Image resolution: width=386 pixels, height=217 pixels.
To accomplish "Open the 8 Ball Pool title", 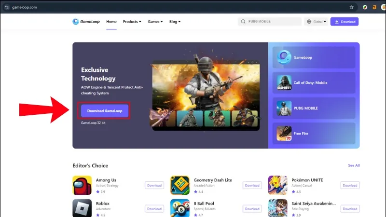I will coord(204,203).
